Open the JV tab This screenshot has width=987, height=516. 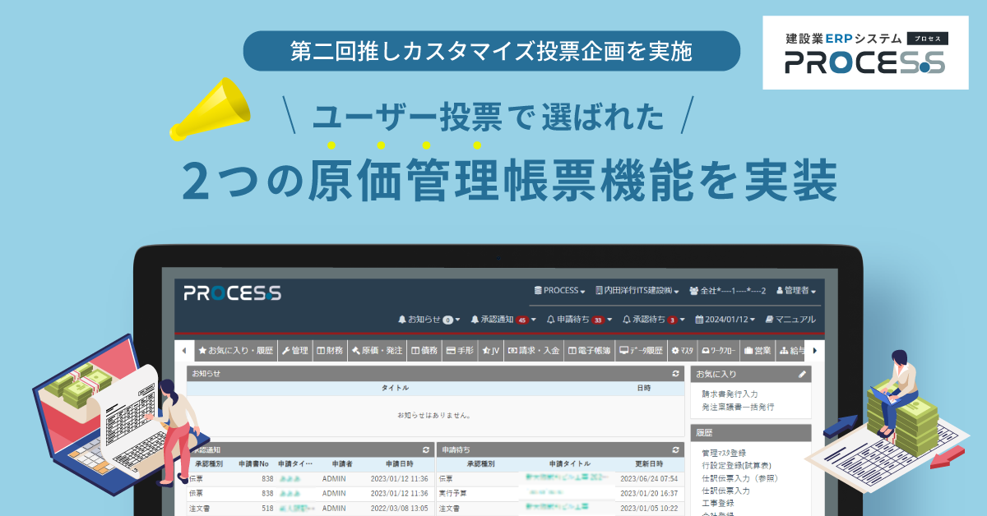[490, 350]
